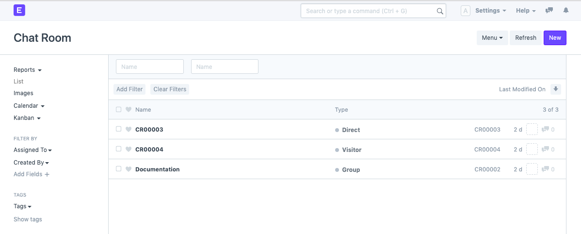This screenshot has height=234, width=581.
Task: Open the Reports sidebar menu
Action: pyautogui.click(x=27, y=70)
